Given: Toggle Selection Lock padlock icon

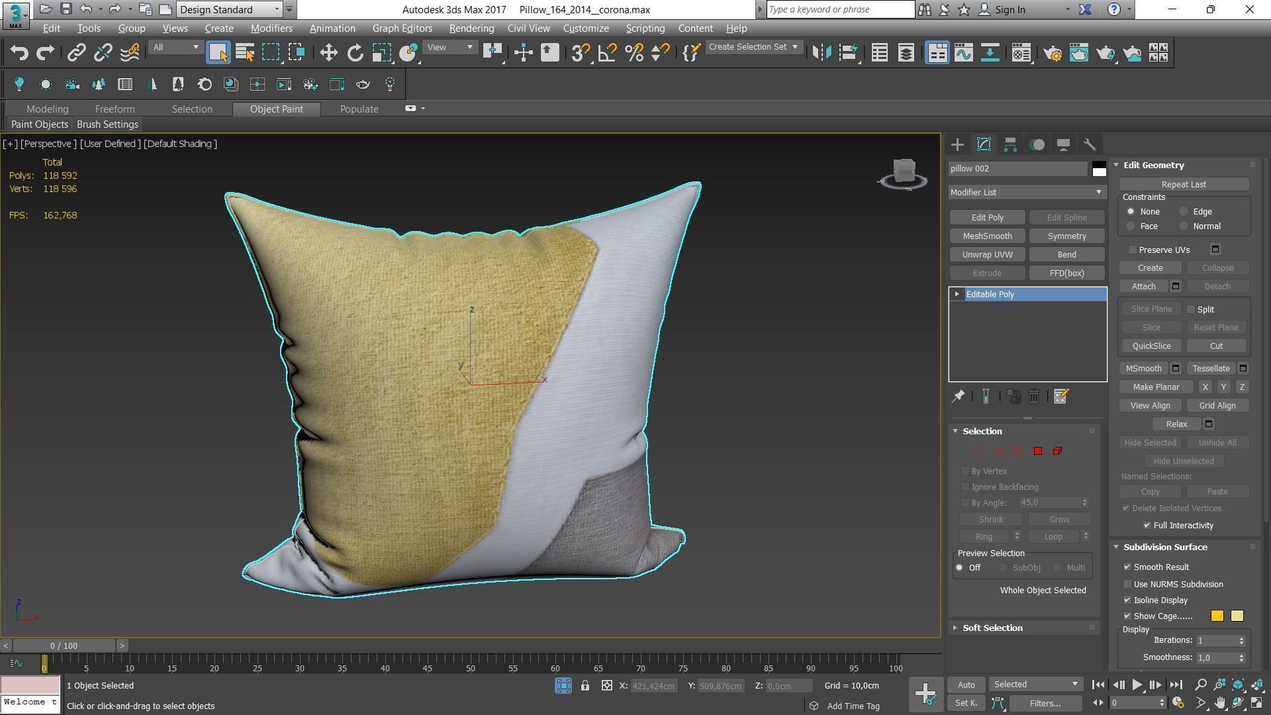Looking at the screenshot, I should 585,686.
